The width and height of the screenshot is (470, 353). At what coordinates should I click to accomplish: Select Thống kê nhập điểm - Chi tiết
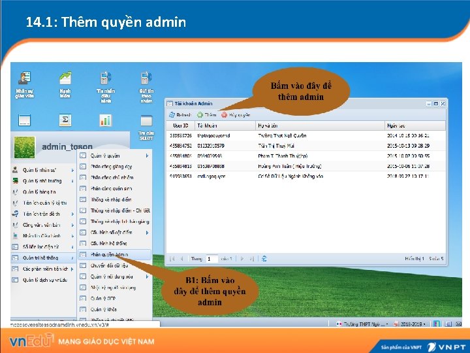tap(114, 210)
